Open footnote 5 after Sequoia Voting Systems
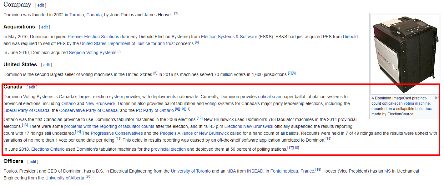The image size is (444, 186). pyautogui.click(x=119, y=51)
